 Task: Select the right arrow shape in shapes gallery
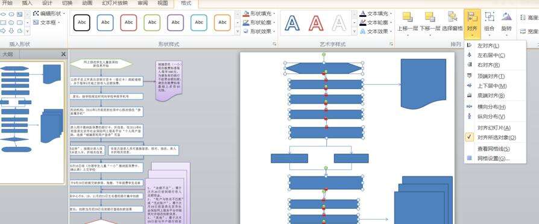[x=3, y=31]
